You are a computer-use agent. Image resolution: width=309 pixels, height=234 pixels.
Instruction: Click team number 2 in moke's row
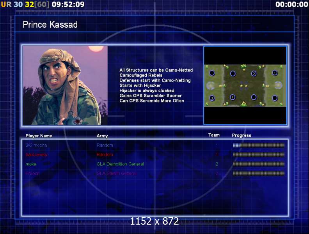217,164
